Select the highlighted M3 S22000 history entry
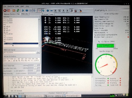 click(x=21, y=43)
